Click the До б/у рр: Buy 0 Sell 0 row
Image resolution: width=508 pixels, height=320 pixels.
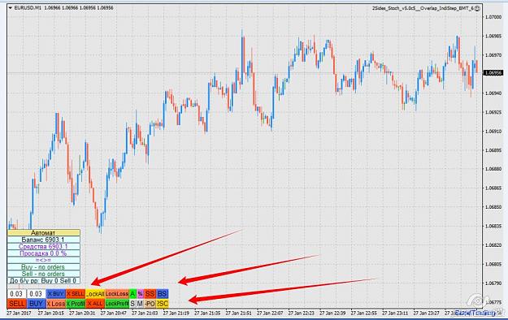point(44,280)
